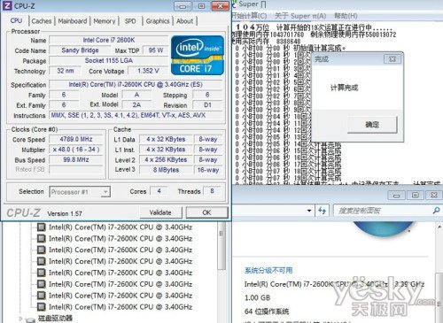Click the OK button in CPU-Z
The width and height of the screenshot is (443, 323).
tap(206, 212)
